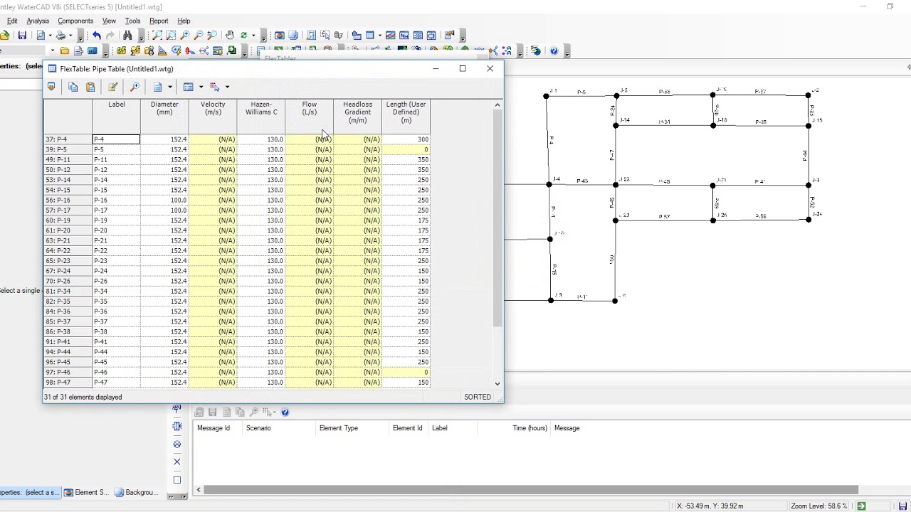This screenshot has height=512, width=911.
Task: Click the Hazen-Williams C column header
Action: 261,116
